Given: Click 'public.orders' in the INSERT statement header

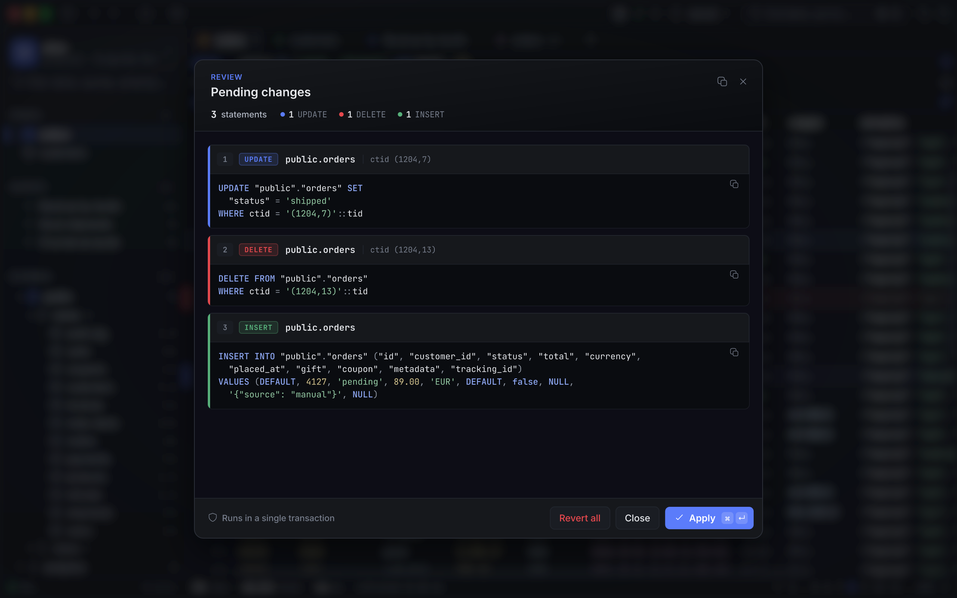Looking at the screenshot, I should click(x=320, y=327).
